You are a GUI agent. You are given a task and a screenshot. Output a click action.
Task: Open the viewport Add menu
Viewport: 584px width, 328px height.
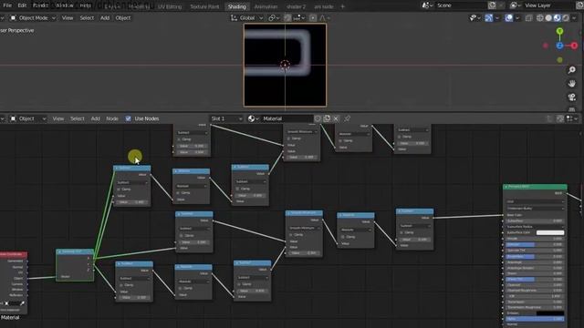pos(105,18)
